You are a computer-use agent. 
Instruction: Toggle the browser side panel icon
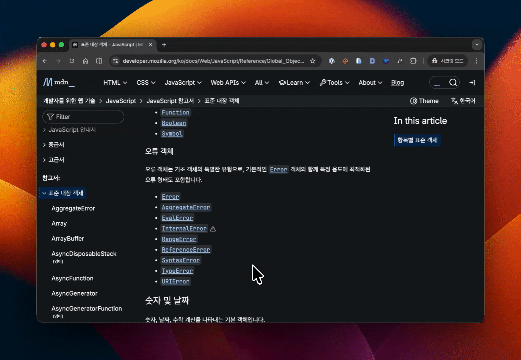pyautogui.click(x=99, y=61)
